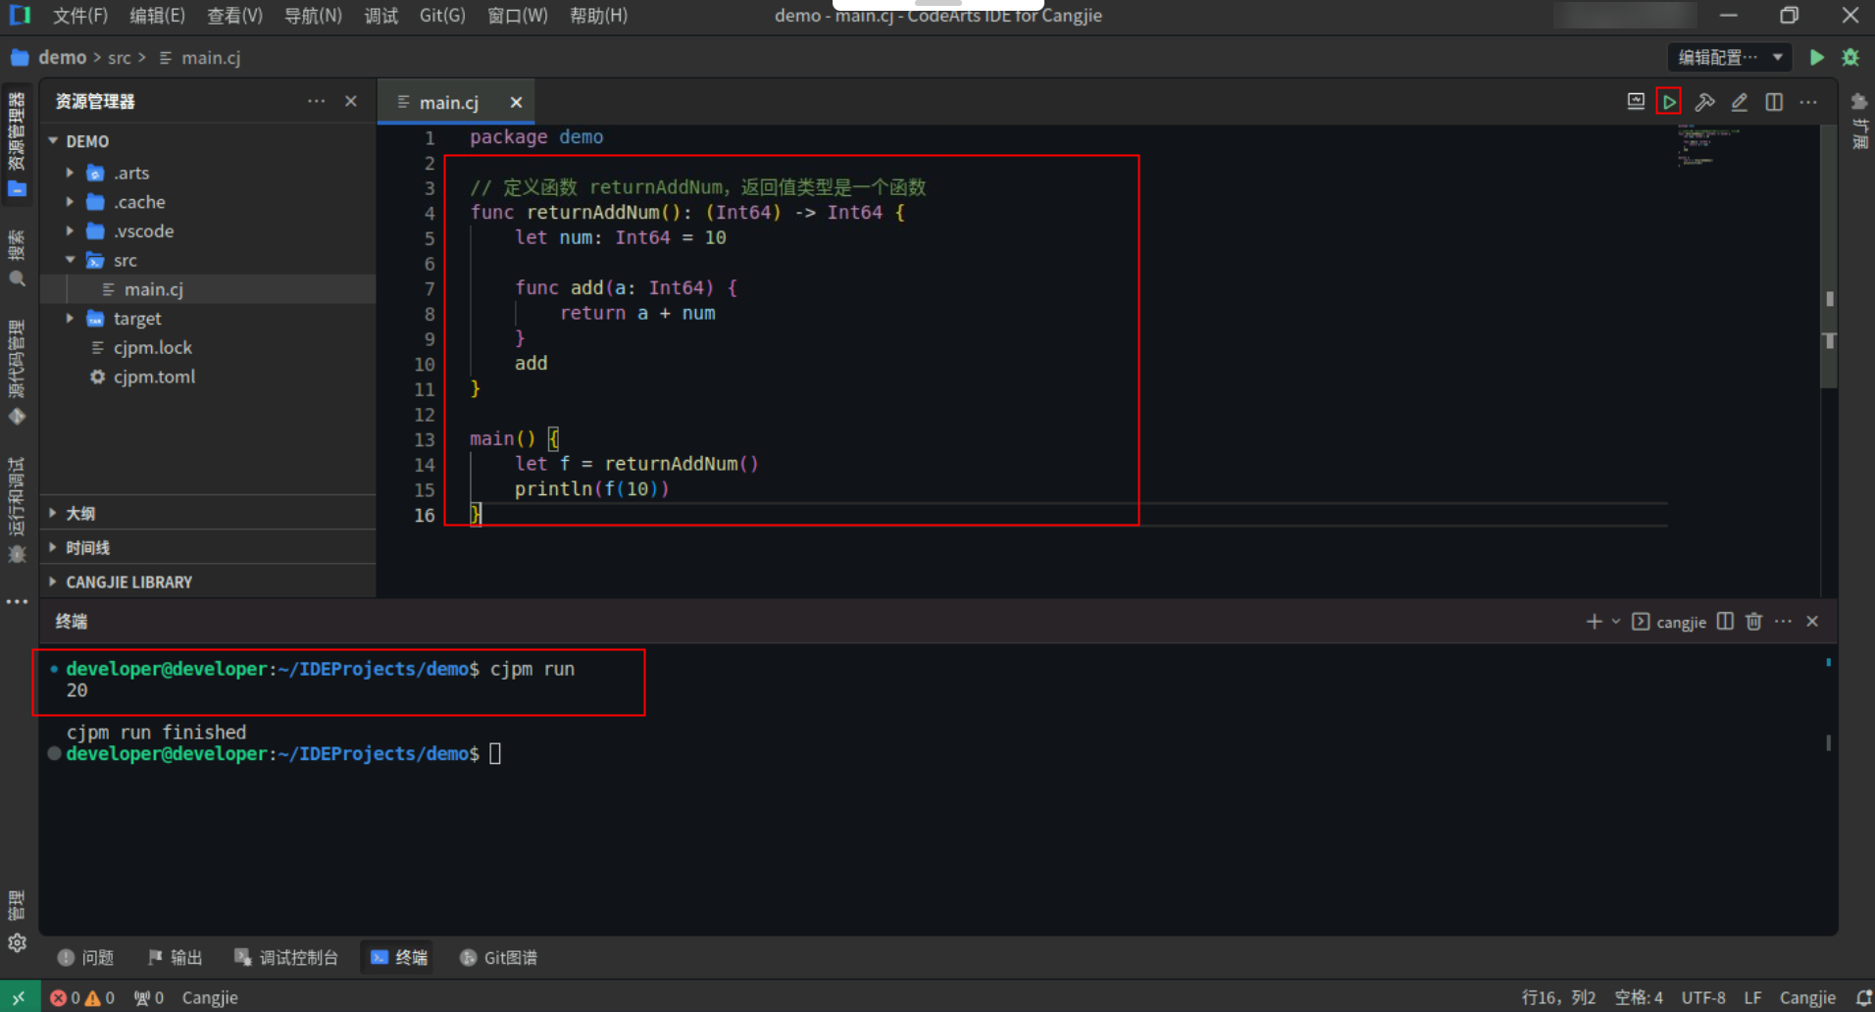Collapse the src folder
This screenshot has height=1012, width=1875.
click(x=70, y=260)
